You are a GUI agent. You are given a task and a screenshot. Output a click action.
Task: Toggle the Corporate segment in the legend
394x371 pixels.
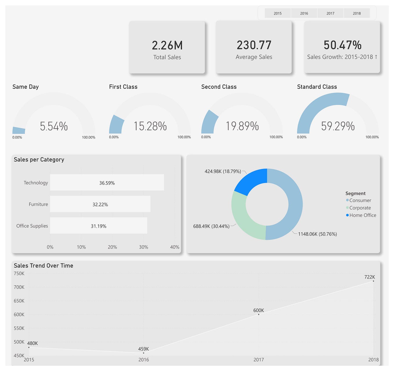pos(360,208)
